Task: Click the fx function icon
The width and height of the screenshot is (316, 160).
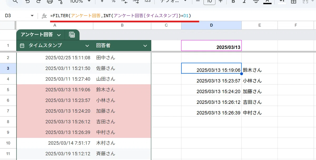Action: coord(44,16)
